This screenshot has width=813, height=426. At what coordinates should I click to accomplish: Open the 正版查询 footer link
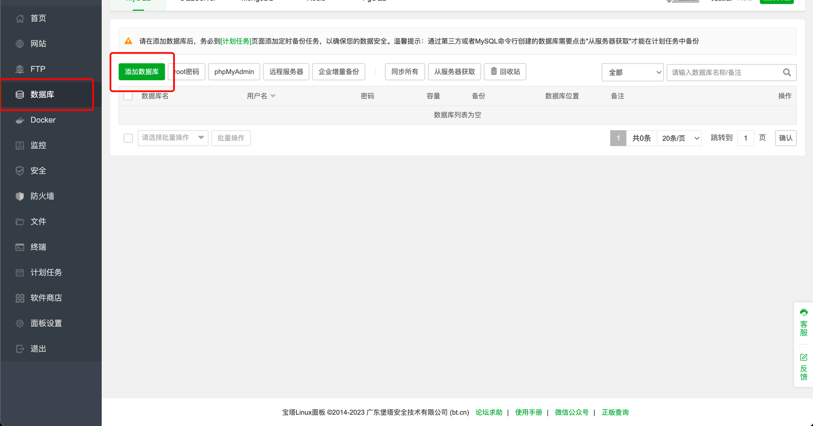615,412
